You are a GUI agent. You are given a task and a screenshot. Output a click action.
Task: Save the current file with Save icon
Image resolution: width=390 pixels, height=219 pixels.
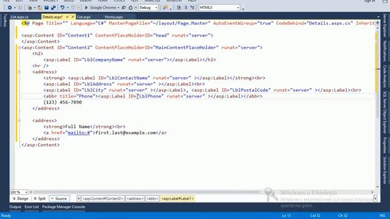point(46,8)
